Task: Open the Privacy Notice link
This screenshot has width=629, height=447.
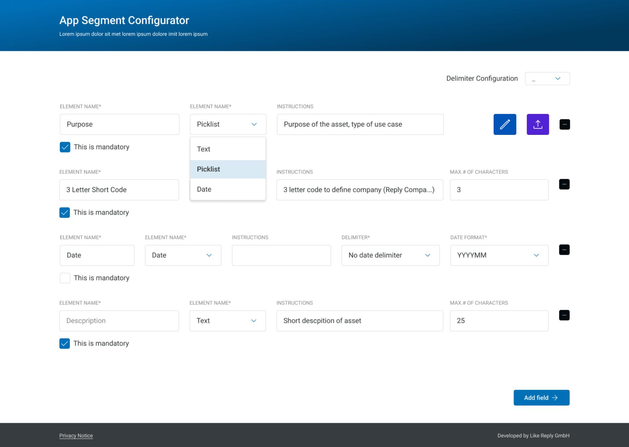Action: point(76,436)
